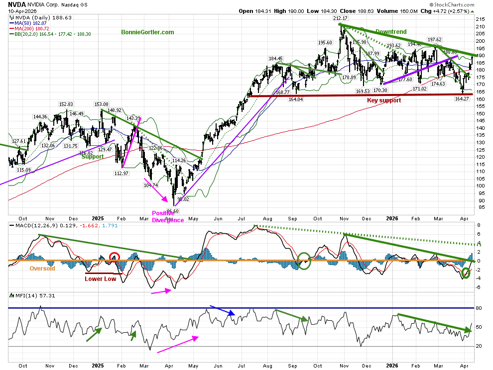The image size is (493, 370).
Task: Click the Positive Divergence annotation
Action: [x=167, y=217]
